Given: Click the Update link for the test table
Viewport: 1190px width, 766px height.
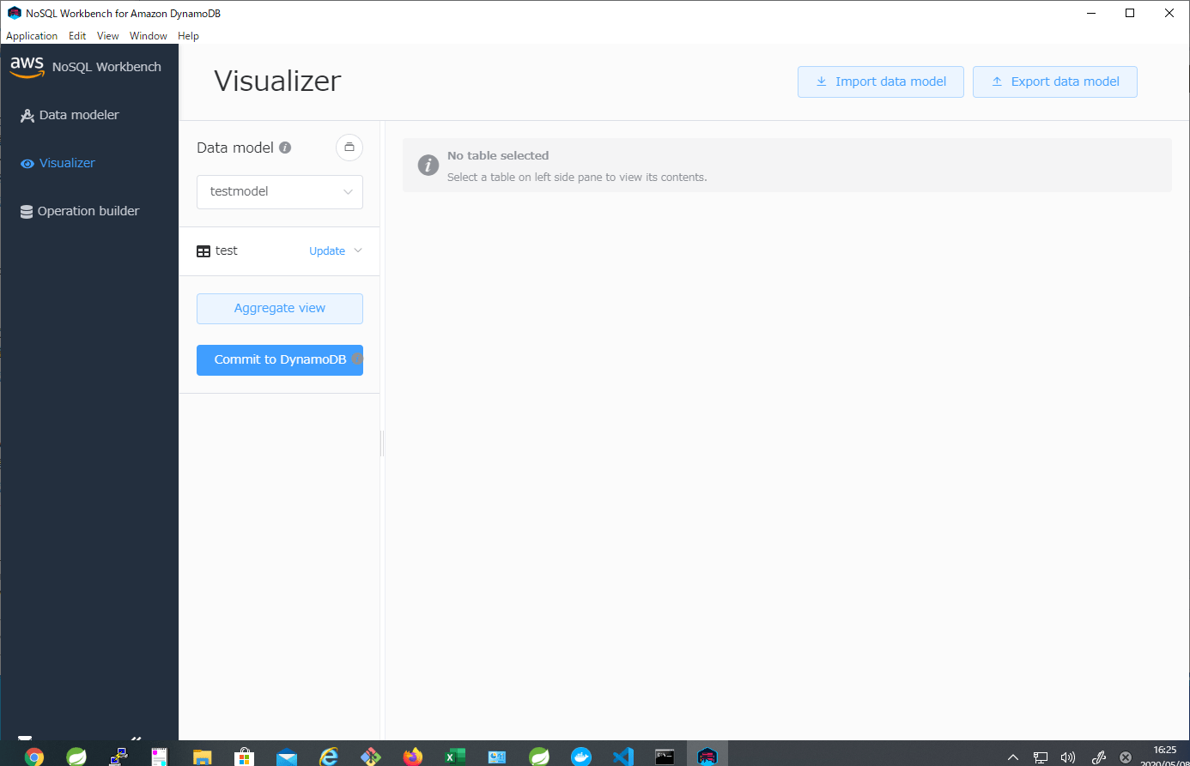Looking at the screenshot, I should [x=326, y=250].
